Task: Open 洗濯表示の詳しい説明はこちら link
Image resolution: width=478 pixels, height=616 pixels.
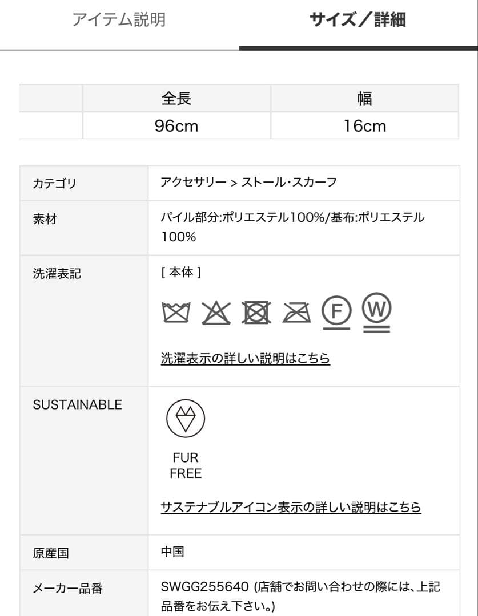Action: (244, 358)
